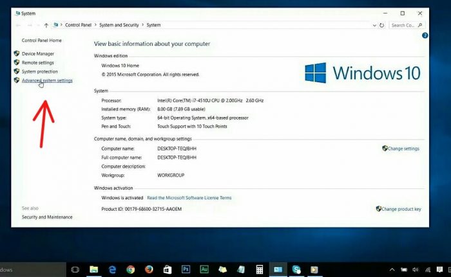Select System in the breadcrumb path
The height and width of the screenshot is (277, 451).
[153, 25]
